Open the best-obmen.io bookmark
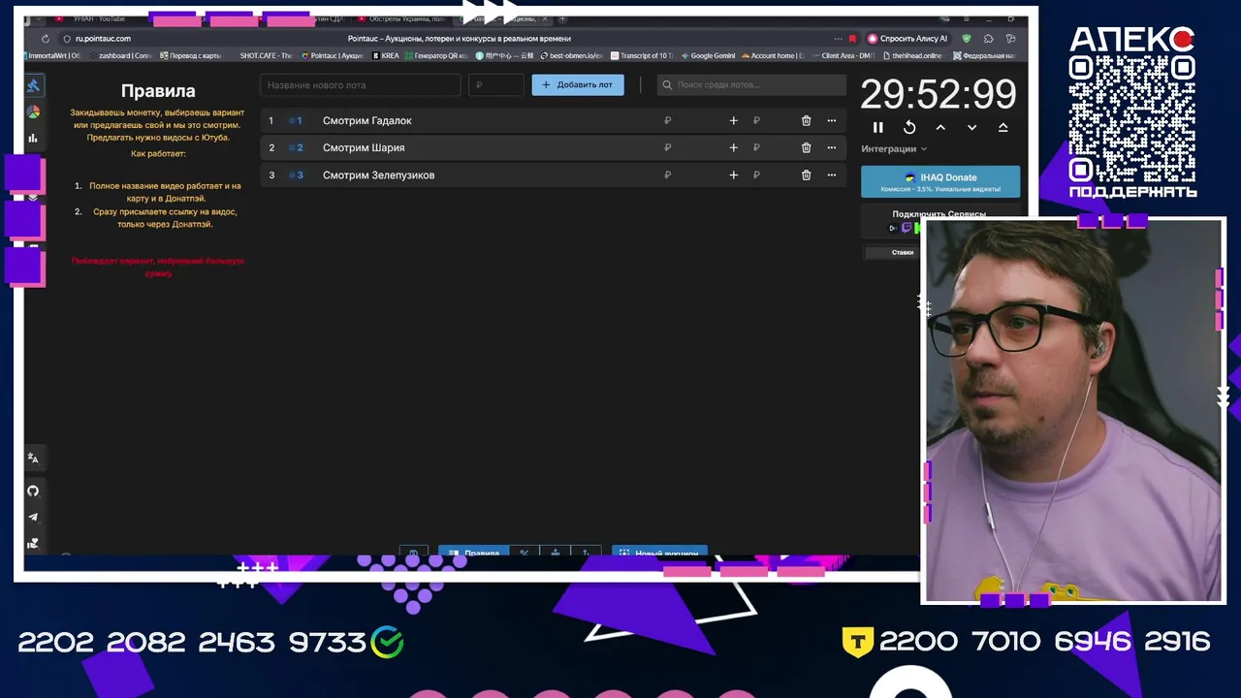The width and height of the screenshot is (1241, 698). (572, 55)
